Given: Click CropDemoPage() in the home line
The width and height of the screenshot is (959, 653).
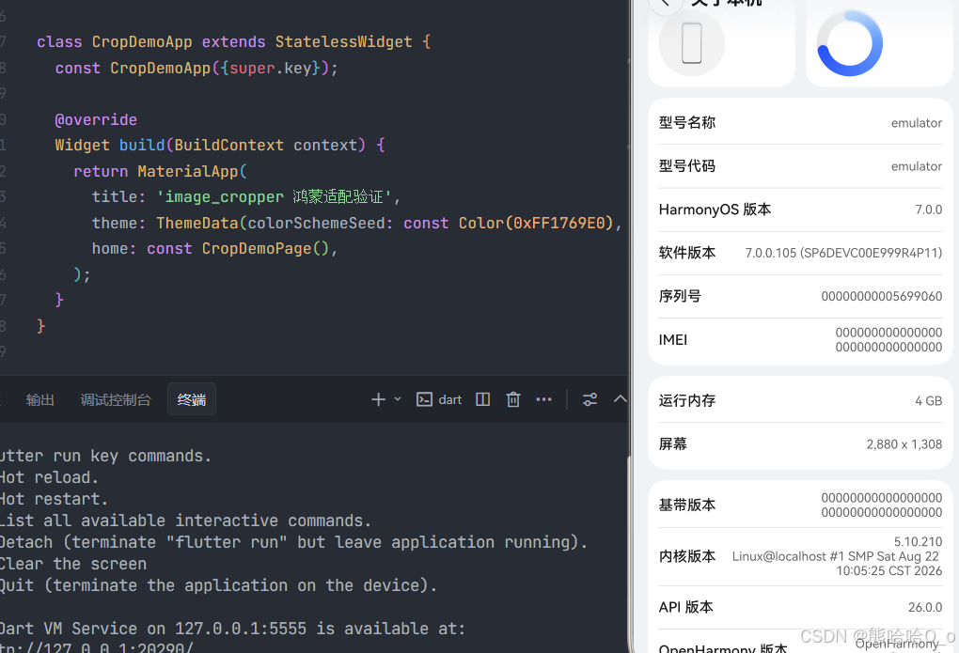Looking at the screenshot, I should click(265, 249).
